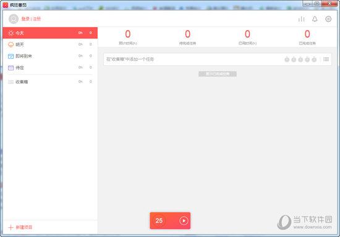Click the gray show completed tasks button
The height and width of the screenshot is (237, 340).
pyautogui.click(x=218, y=74)
